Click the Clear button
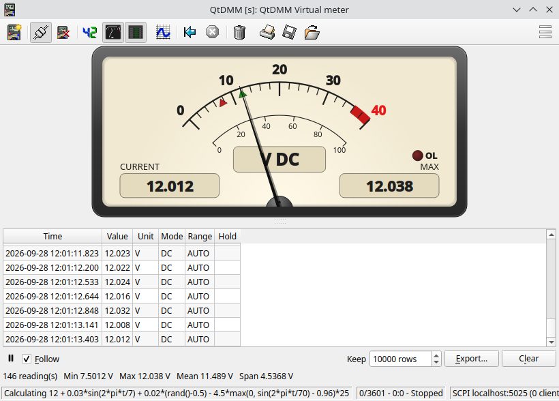This screenshot has width=559, height=401. pyautogui.click(x=529, y=359)
